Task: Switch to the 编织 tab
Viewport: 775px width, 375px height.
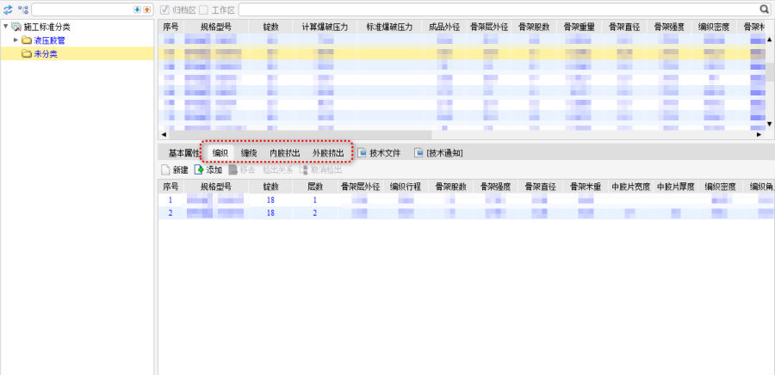Action: (x=220, y=153)
